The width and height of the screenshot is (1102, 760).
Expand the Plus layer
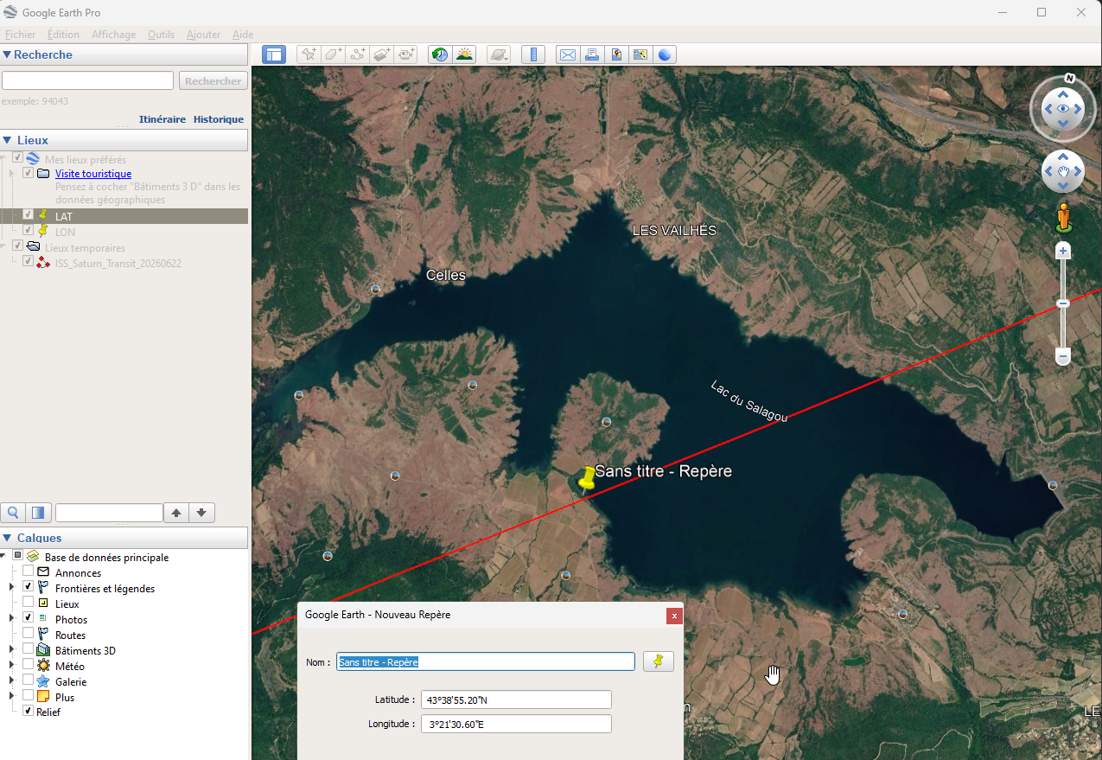[x=12, y=696]
